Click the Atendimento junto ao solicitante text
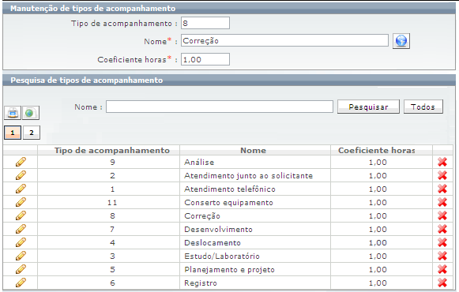Screen dimensions: 459x292 pos(248,175)
